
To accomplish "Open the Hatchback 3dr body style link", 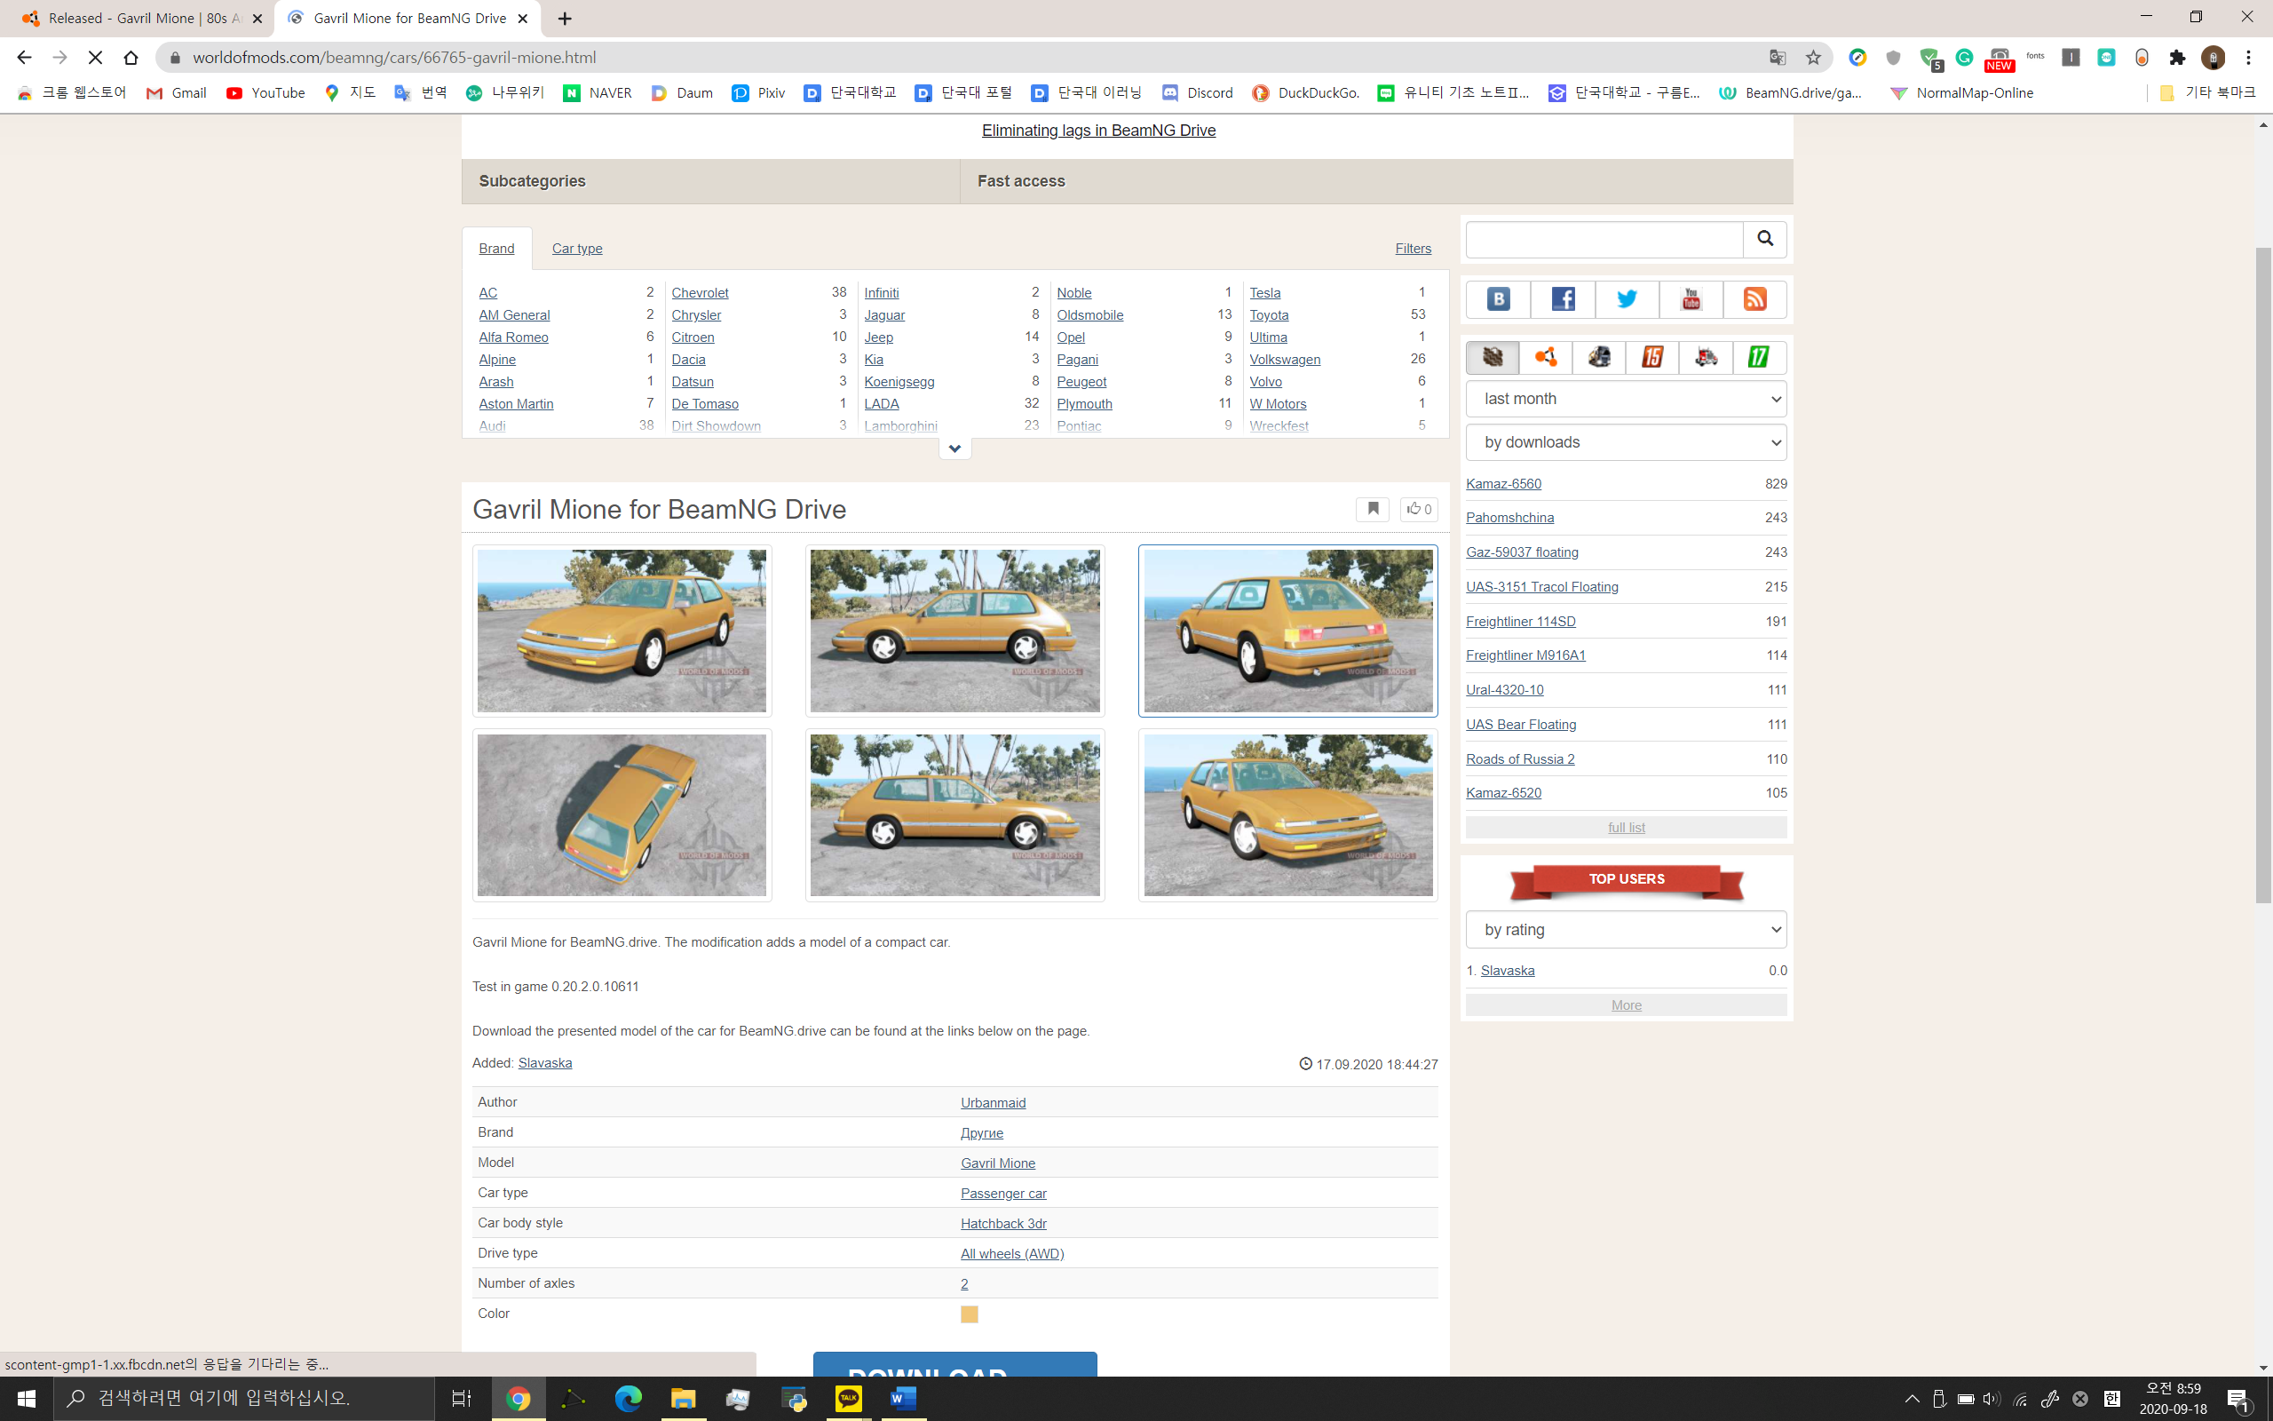I will click(x=1003, y=1223).
